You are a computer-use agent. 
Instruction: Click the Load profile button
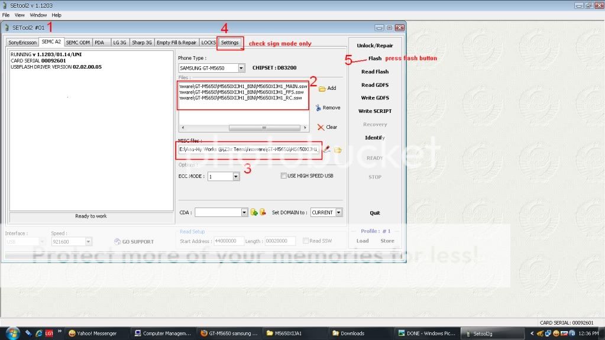[x=363, y=241]
